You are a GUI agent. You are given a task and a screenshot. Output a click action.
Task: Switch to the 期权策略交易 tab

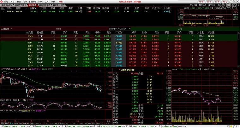(45, 5)
